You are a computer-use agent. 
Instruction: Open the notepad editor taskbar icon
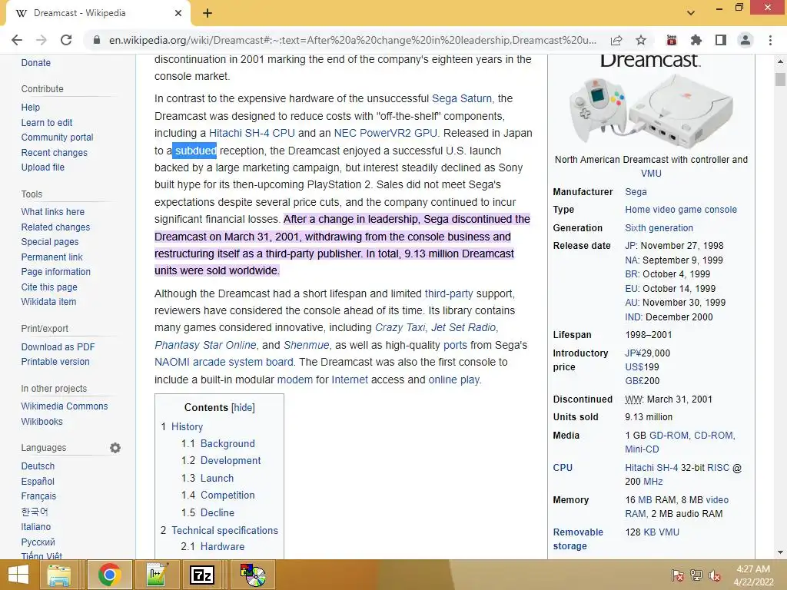[157, 575]
